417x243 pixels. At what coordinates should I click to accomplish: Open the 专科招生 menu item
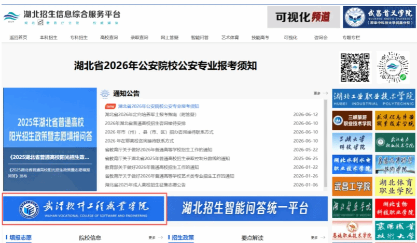[79, 38]
